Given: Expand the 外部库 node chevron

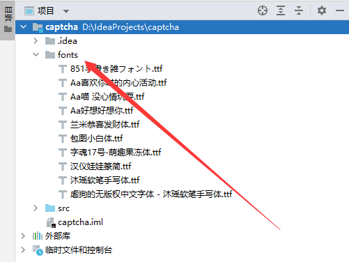Looking at the screenshot, I should click(x=23, y=236).
